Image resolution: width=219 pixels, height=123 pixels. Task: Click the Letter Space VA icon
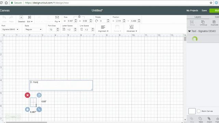pyautogui.click(x=64, y=29)
